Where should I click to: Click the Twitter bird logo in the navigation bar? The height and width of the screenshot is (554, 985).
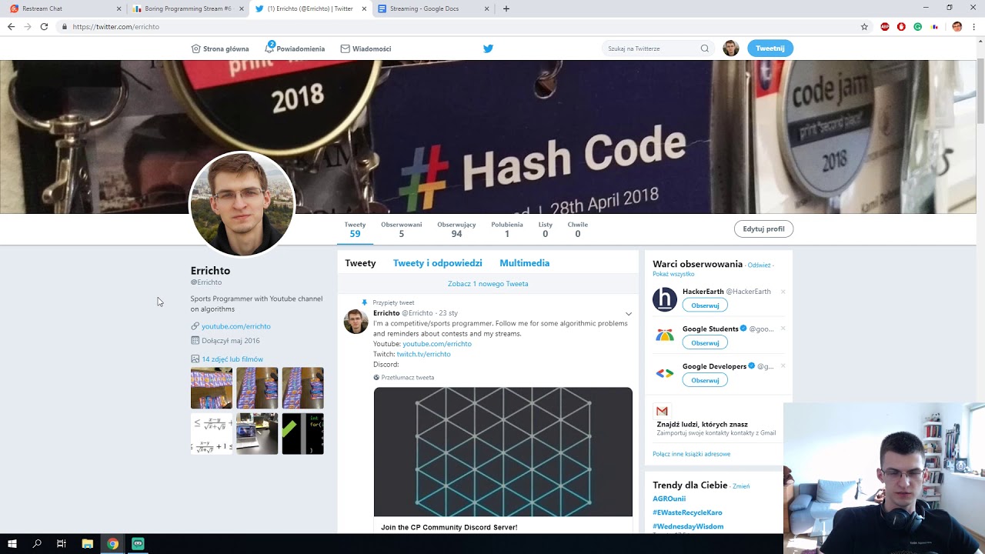tap(488, 48)
